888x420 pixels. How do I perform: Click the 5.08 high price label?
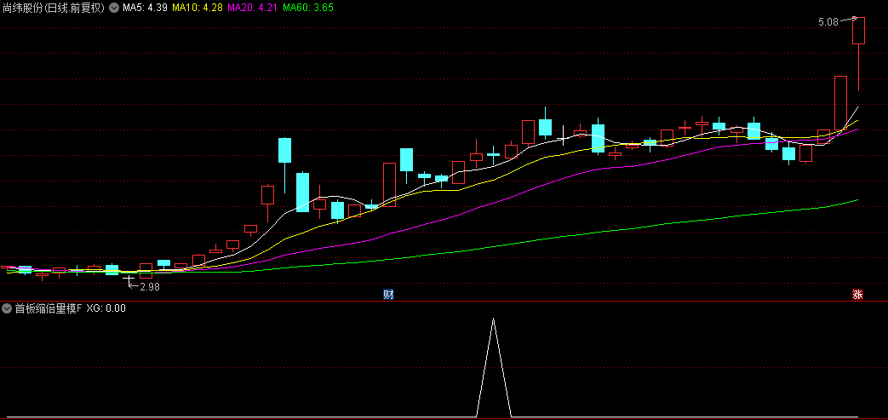coord(828,23)
